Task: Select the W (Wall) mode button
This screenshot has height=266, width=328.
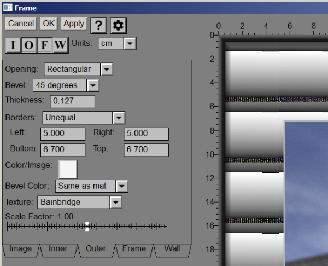Action: 60,45
